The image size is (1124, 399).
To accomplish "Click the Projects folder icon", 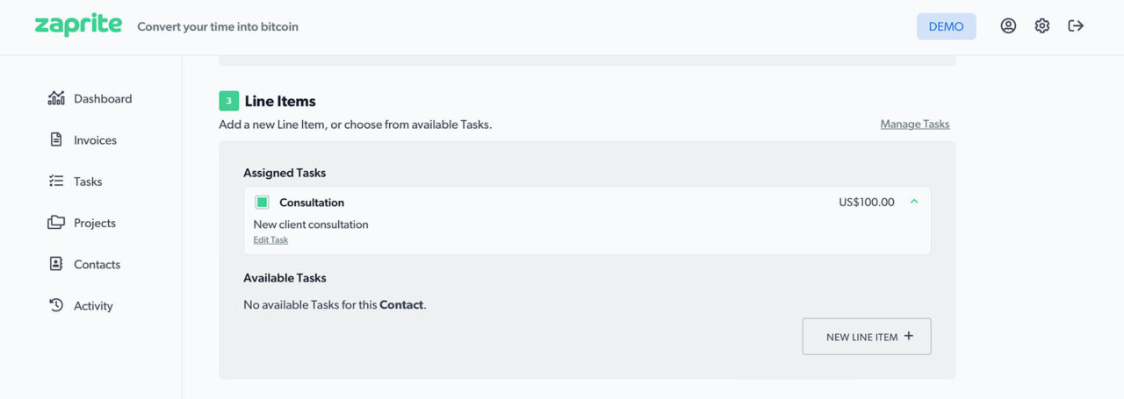I will (x=56, y=223).
